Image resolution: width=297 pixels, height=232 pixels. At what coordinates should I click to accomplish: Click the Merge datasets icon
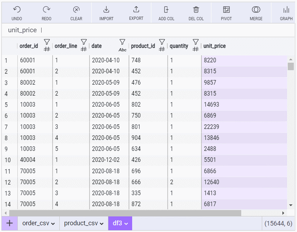(x=256, y=10)
